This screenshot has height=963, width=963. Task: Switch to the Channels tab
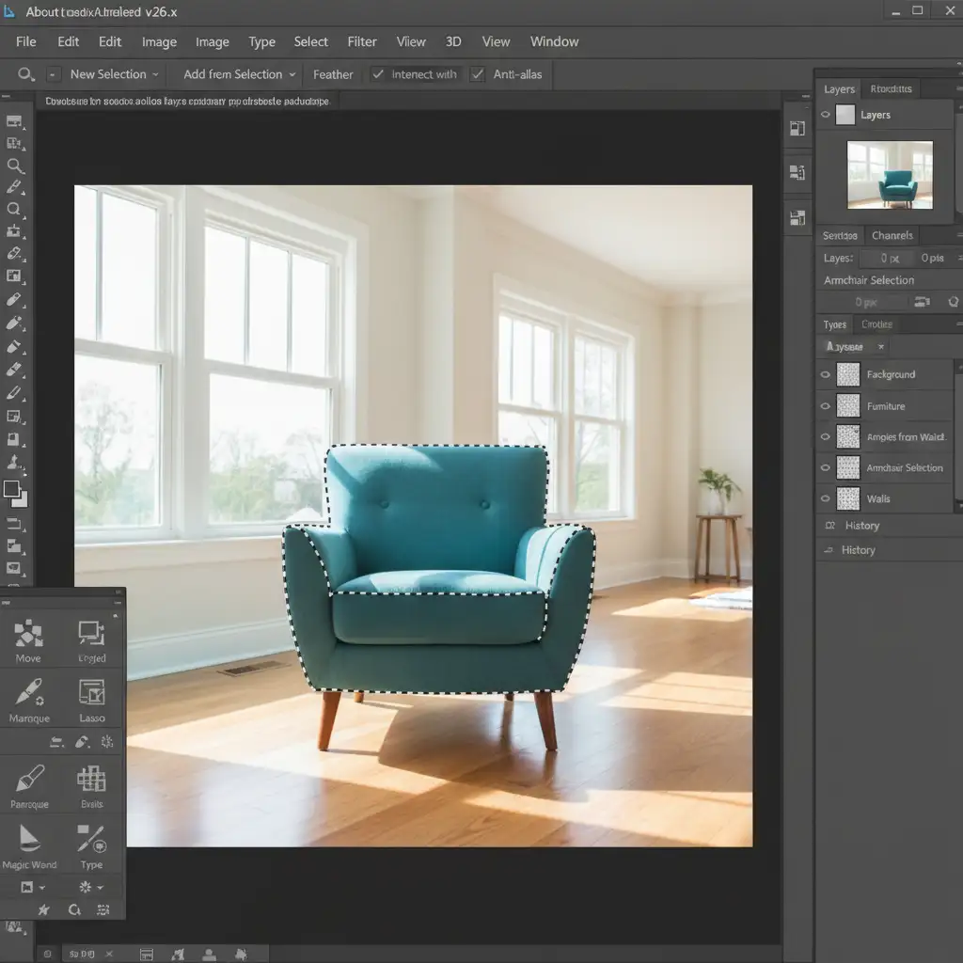click(x=892, y=235)
